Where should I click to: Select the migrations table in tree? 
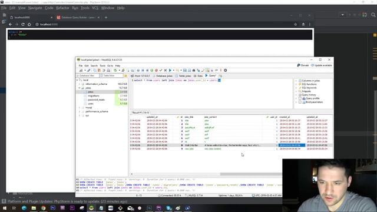pyautogui.click(x=93, y=96)
